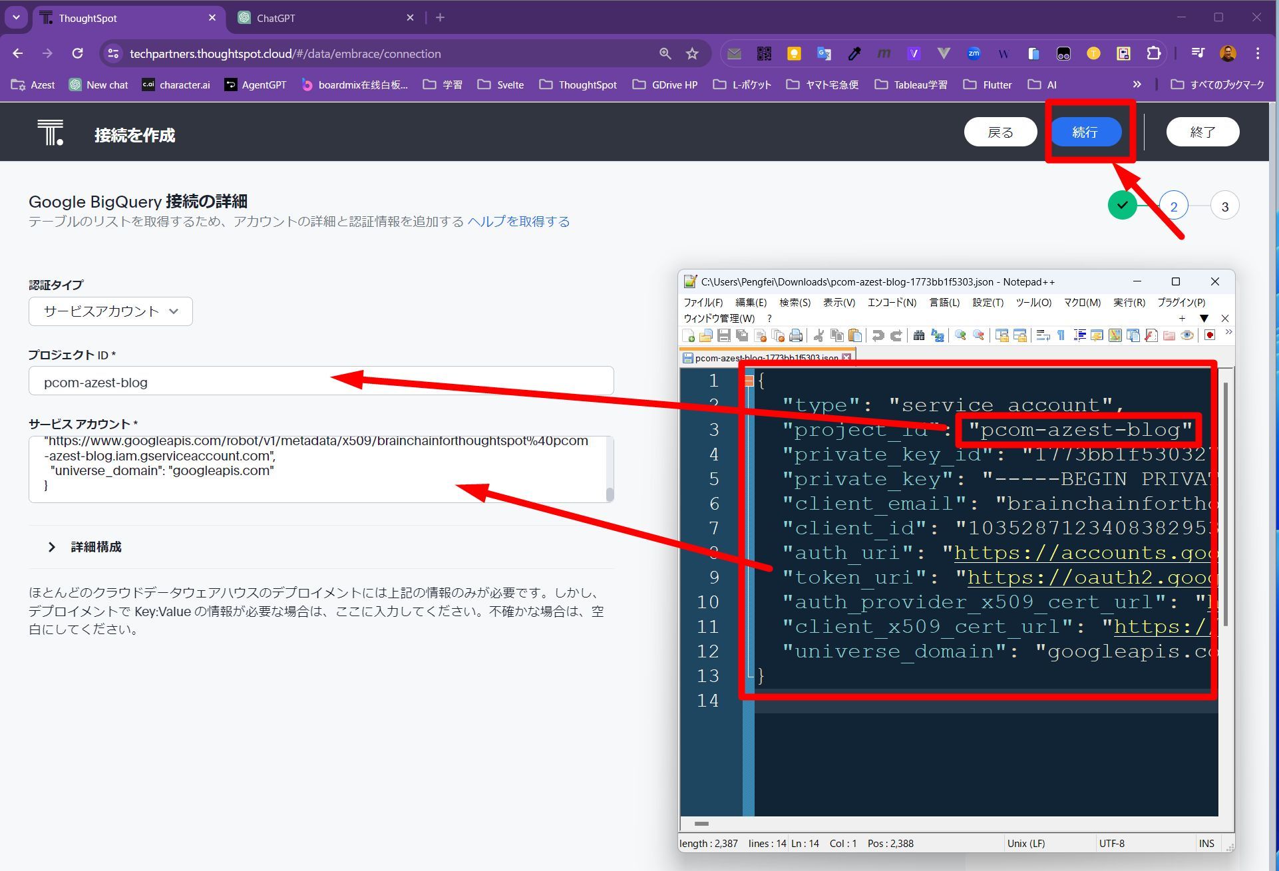Open a new browser tab
This screenshot has height=871, width=1279.
(440, 18)
